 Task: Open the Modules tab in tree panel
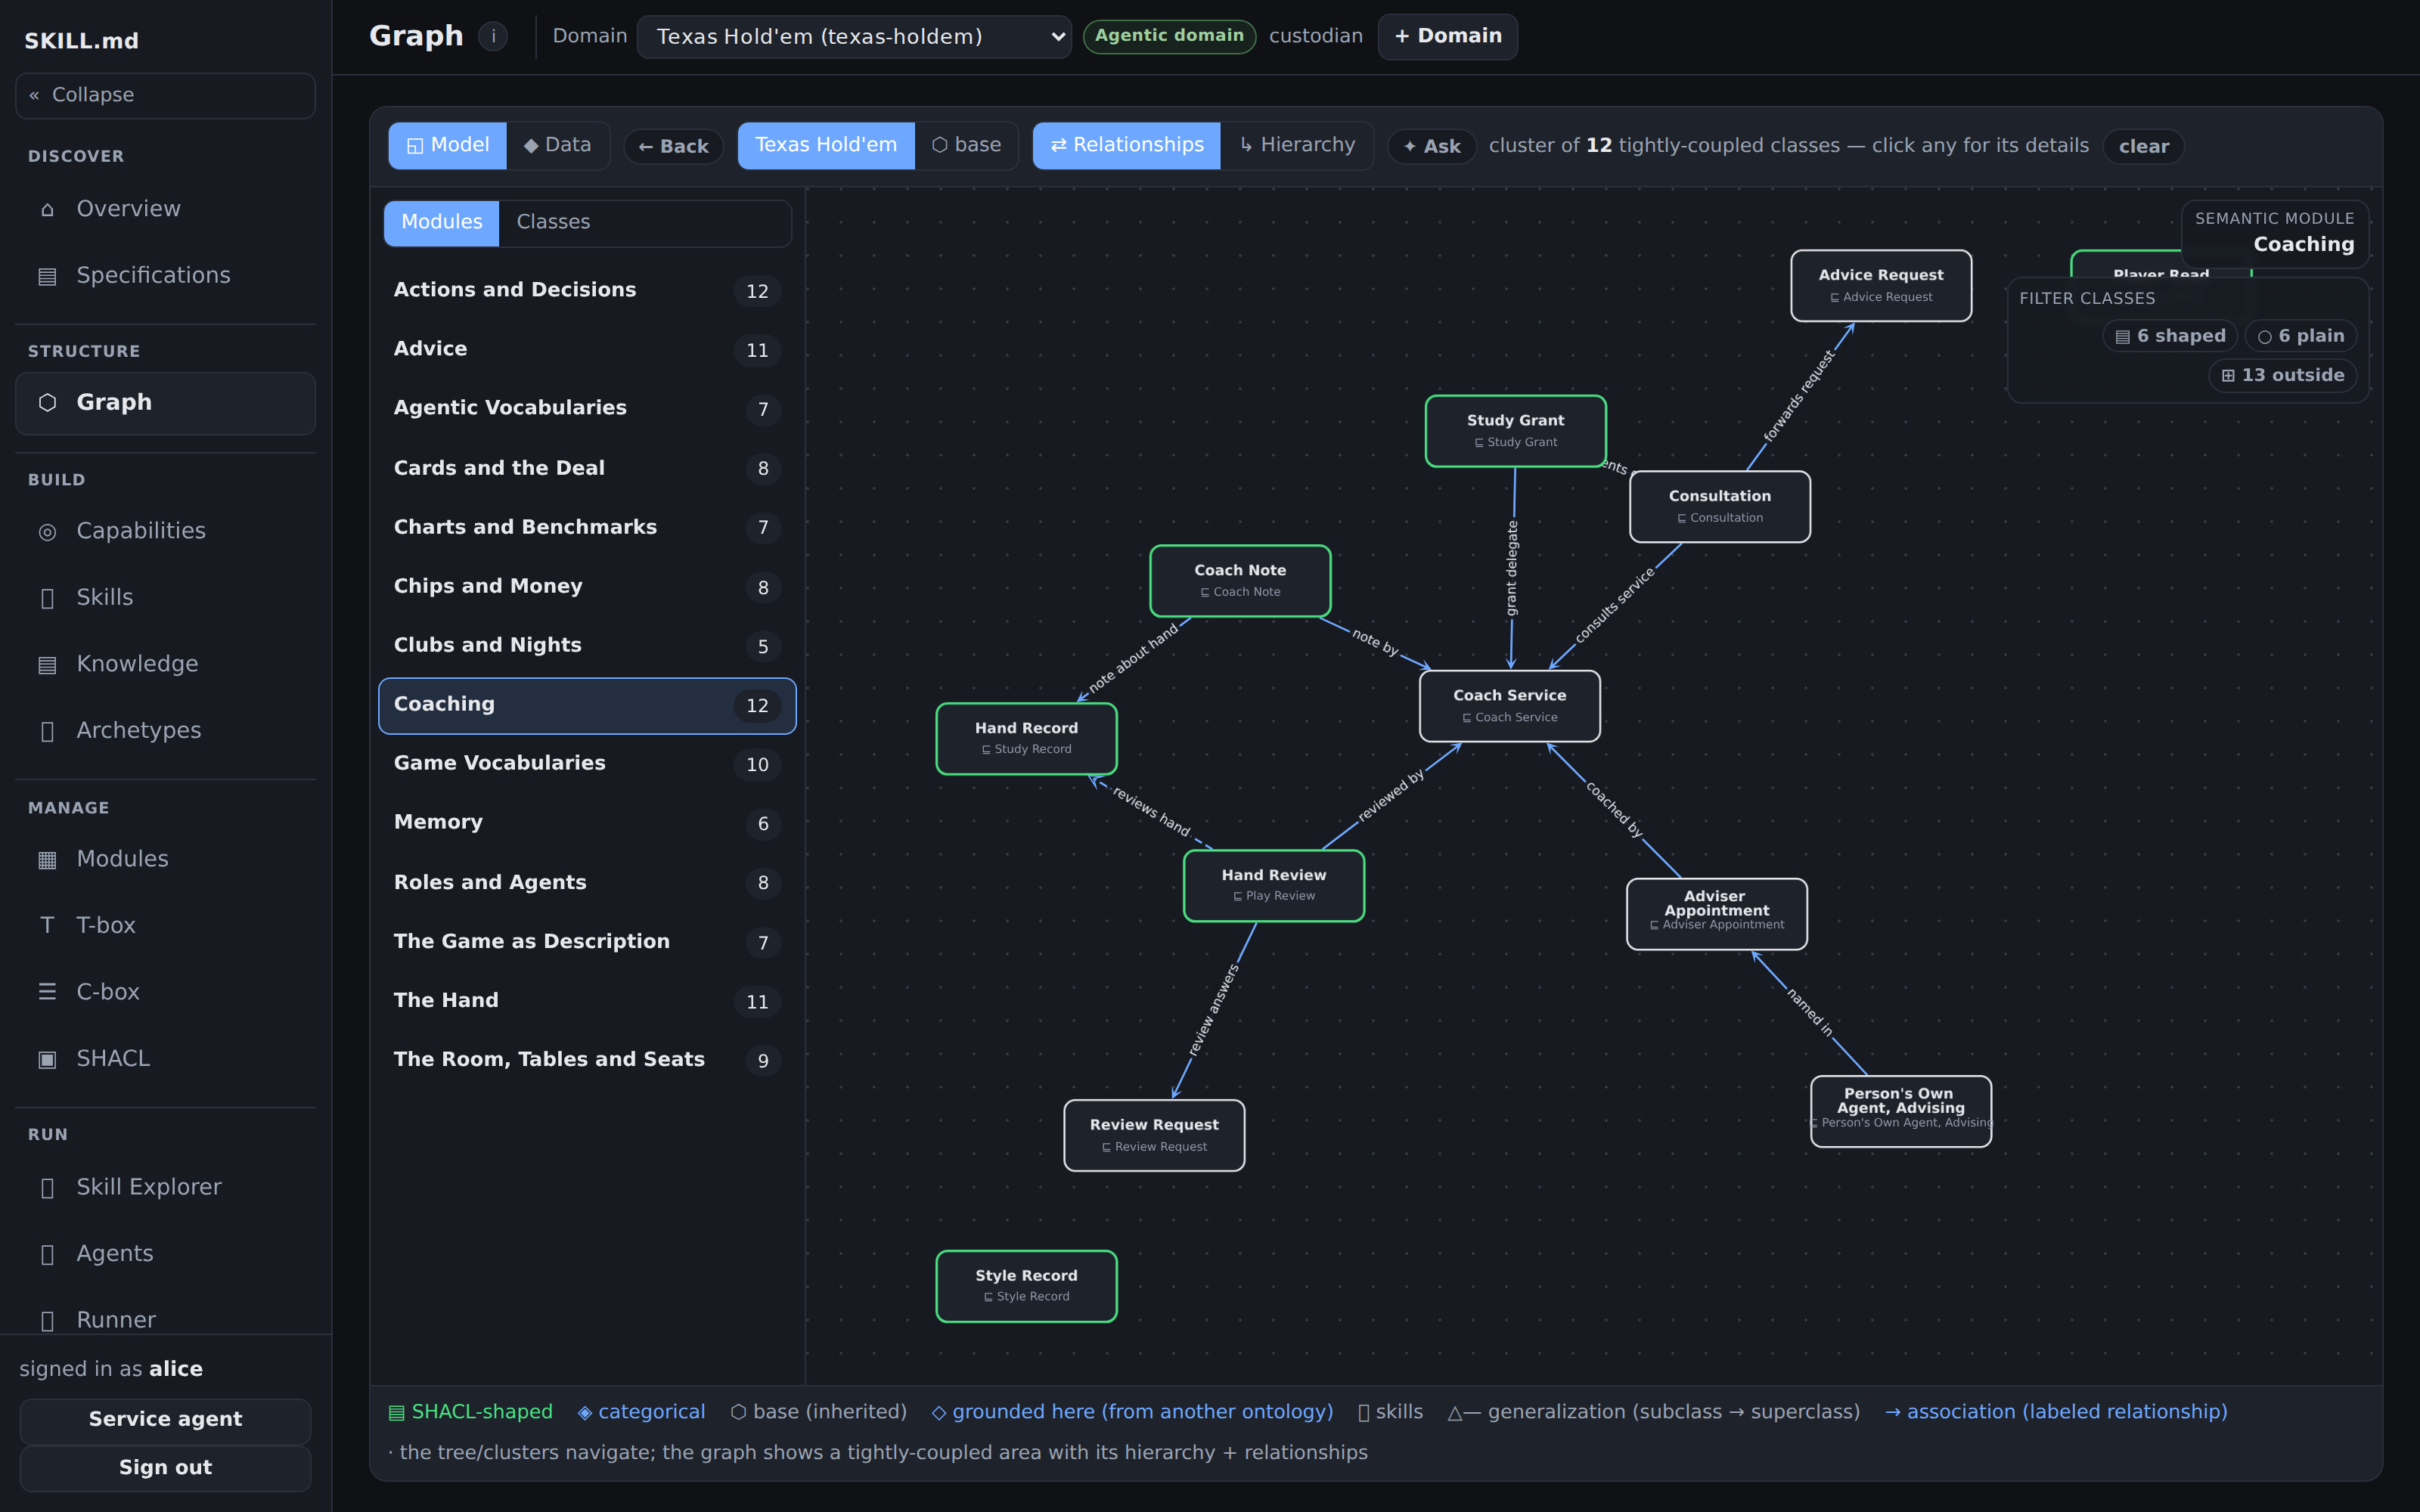(x=441, y=222)
